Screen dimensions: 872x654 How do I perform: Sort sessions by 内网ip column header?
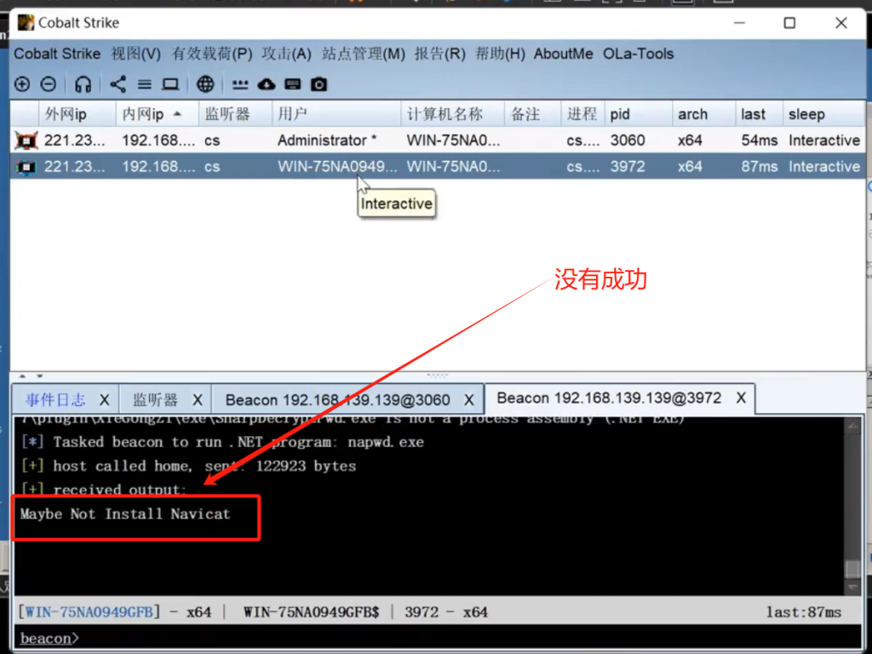point(158,115)
